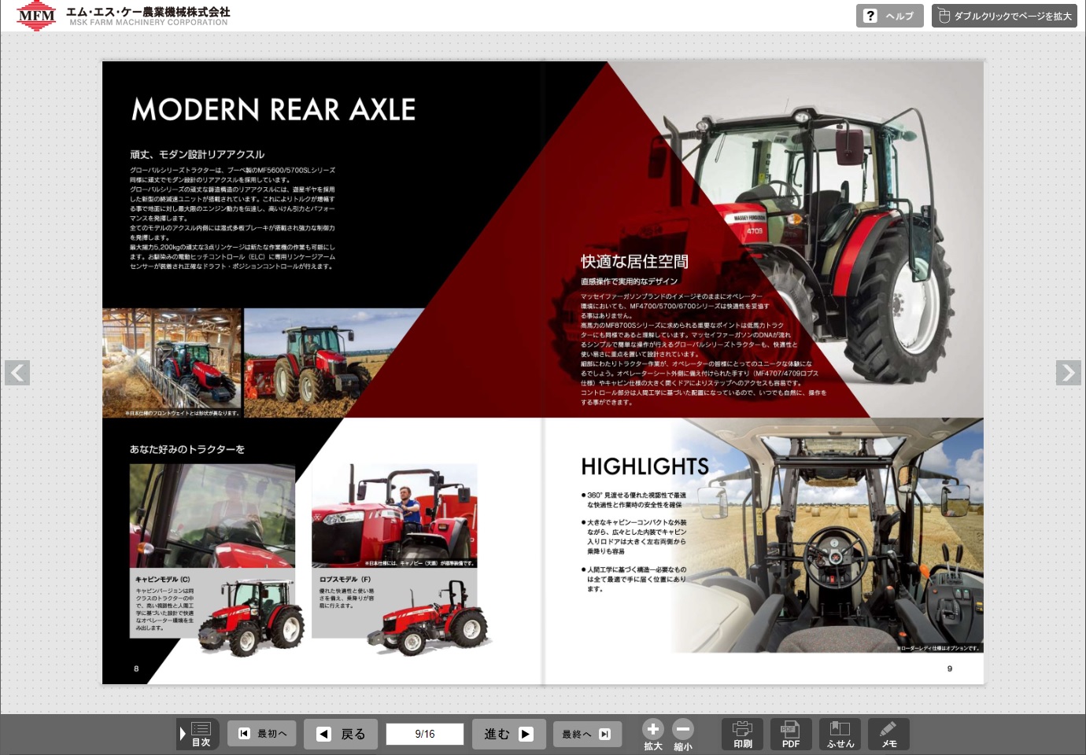Viewport: 1086px width, 755px height.
Task: Click MSK FARM MACHINERY CORPORATION text
Action: [149, 23]
